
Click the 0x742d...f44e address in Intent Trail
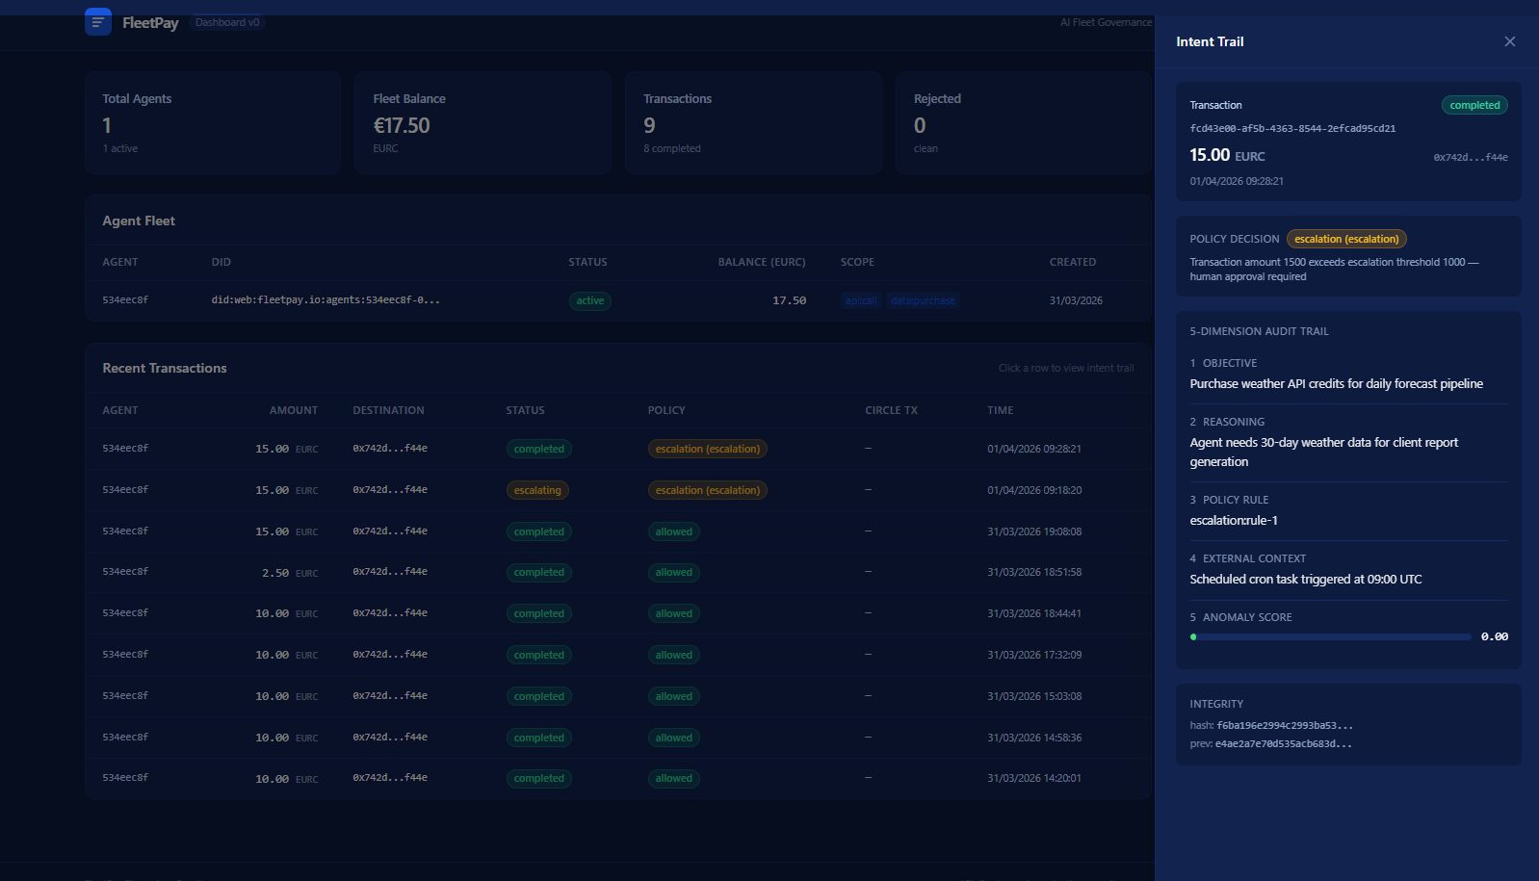1471,157
